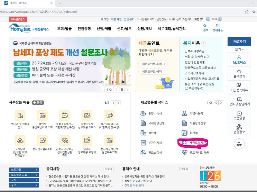
Task: Open 법인세 중간예납세액 조회 icon
Action: pos(43,116)
